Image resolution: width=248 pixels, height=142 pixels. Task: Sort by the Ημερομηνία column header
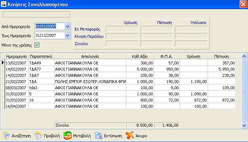(x=16, y=56)
